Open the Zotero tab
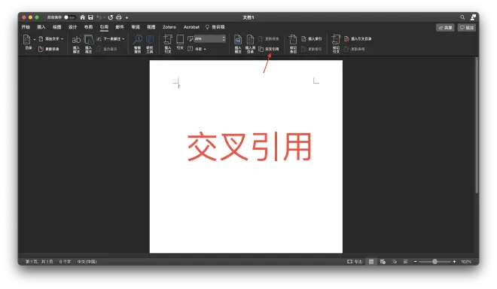The height and width of the screenshot is (289, 497). click(169, 27)
